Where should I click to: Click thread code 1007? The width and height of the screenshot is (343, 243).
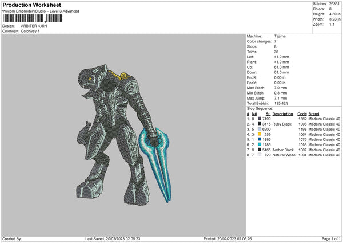[302, 150]
